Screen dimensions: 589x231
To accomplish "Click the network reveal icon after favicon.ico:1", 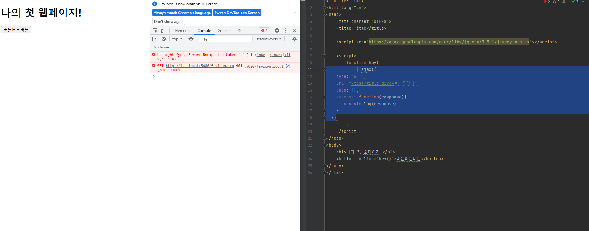I will [288, 66].
